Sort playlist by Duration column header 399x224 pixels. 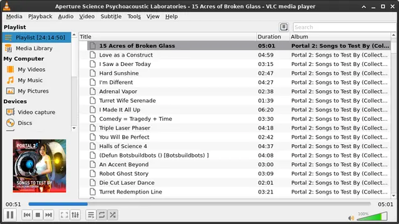273,37
